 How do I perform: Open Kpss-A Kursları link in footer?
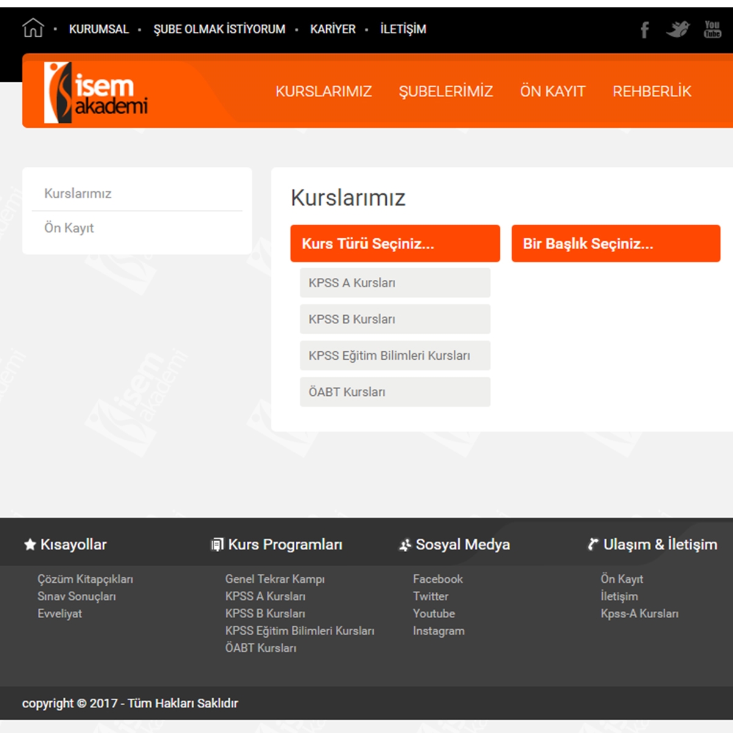(639, 614)
